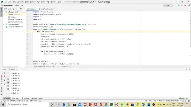
Task: Hide the Run tool window
Action: 190,69
